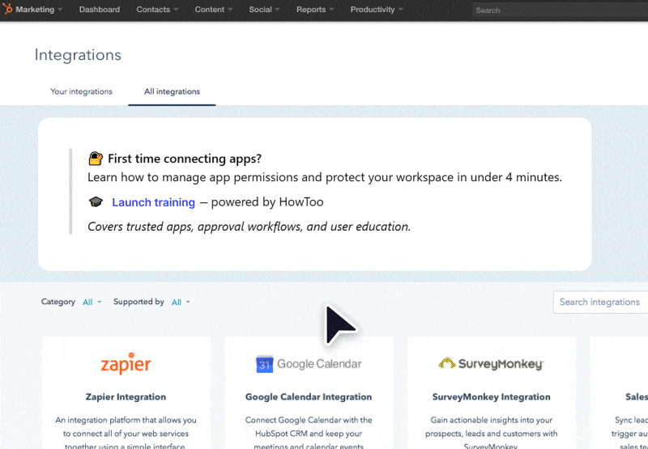Click the Search integrations field

pyautogui.click(x=600, y=302)
